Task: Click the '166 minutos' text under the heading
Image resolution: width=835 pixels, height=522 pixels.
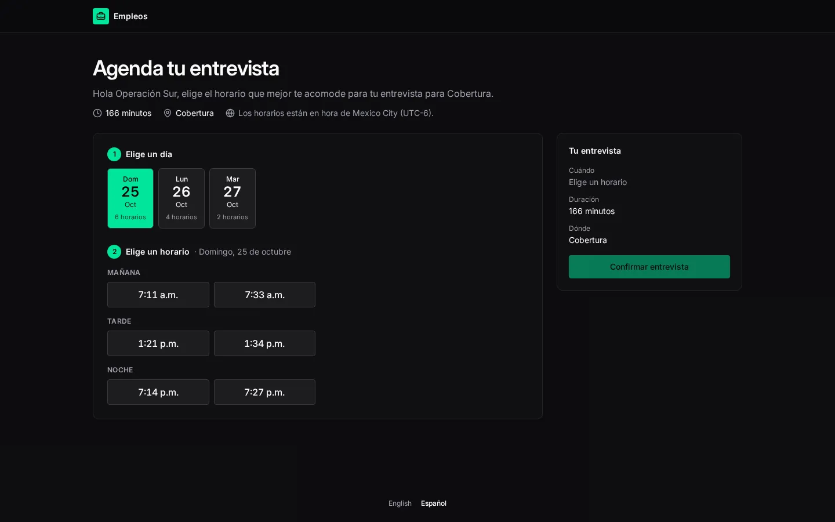Action: click(128, 113)
